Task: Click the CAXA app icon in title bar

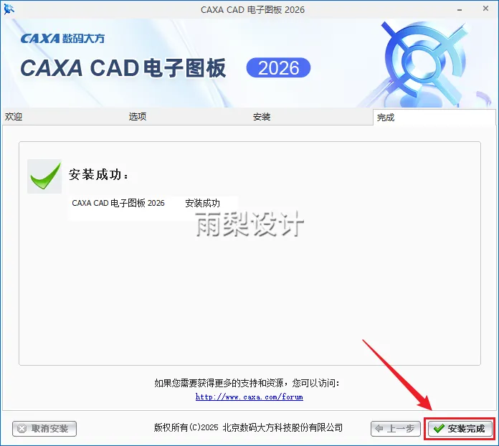Action: tap(9, 9)
